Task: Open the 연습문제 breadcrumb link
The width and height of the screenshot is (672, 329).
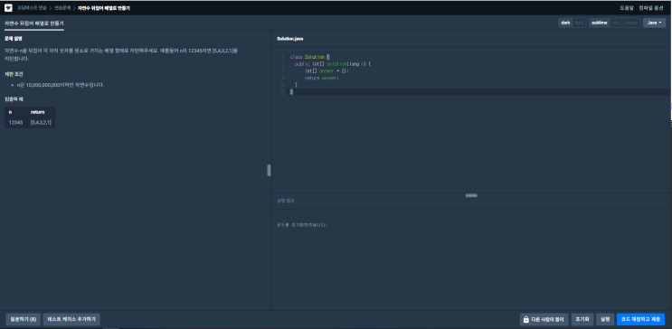Action: (x=62, y=8)
